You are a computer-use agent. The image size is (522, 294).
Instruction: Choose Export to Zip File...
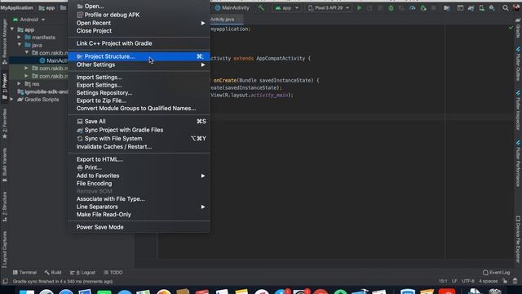(x=139, y=100)
